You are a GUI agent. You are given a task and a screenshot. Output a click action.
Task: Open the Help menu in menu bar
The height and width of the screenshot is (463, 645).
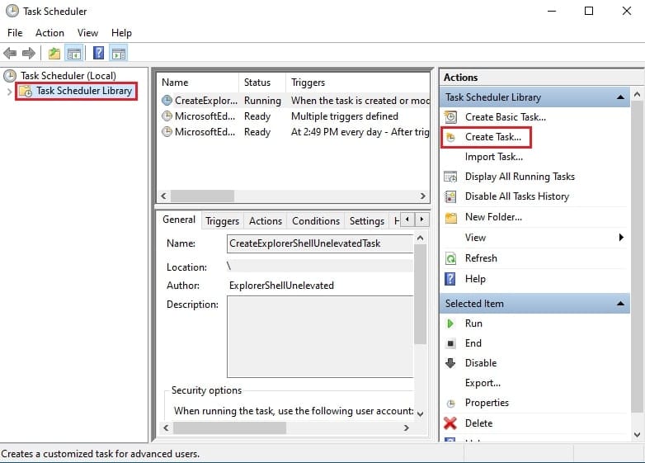pos(121,33)
